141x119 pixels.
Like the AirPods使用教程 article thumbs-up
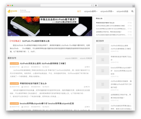pyautogui.click(x=85, y=67)
